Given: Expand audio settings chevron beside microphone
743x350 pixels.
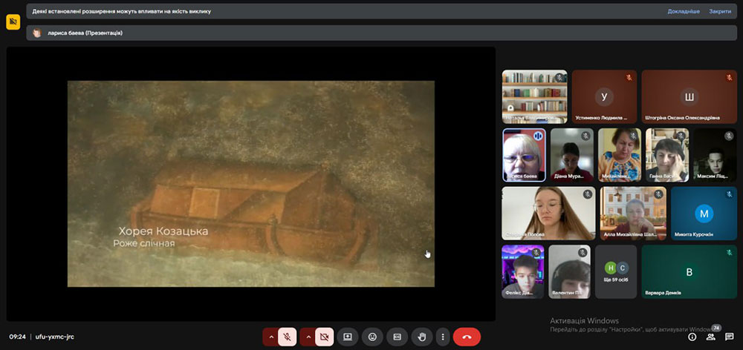Looking at the screenshot, I should coord(271,337).
